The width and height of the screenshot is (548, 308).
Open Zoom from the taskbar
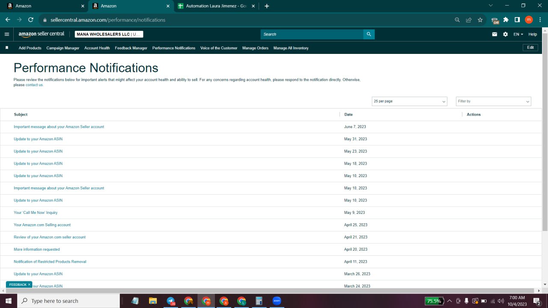pos(277,301)
